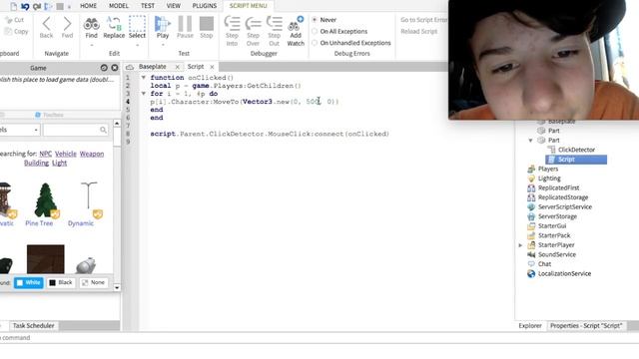Close the Game panel
The image size is (639, 359).
(115, 68)
